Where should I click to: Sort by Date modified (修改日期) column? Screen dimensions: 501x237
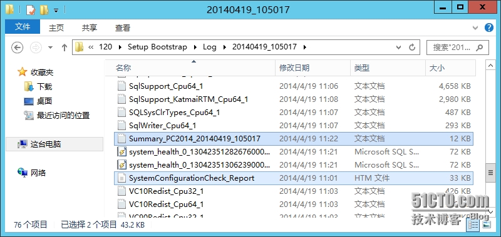[312, 68]
